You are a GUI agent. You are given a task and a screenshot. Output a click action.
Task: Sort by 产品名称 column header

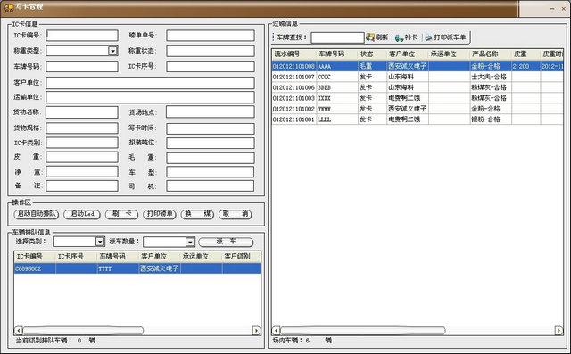pos(491,54)
